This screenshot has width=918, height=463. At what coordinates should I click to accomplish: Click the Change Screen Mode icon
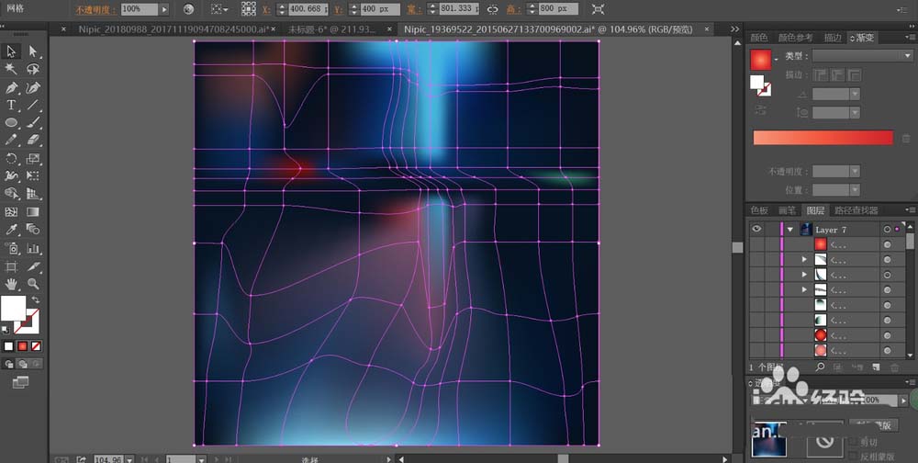[x=20, y=382]
